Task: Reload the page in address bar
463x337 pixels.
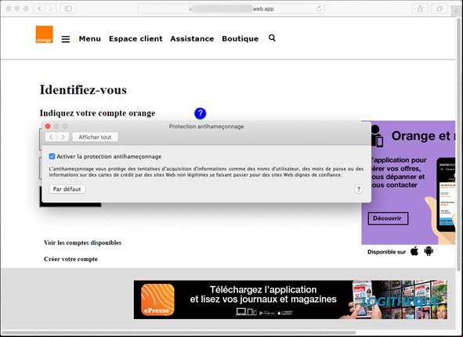Action: [x=319, y=9]
